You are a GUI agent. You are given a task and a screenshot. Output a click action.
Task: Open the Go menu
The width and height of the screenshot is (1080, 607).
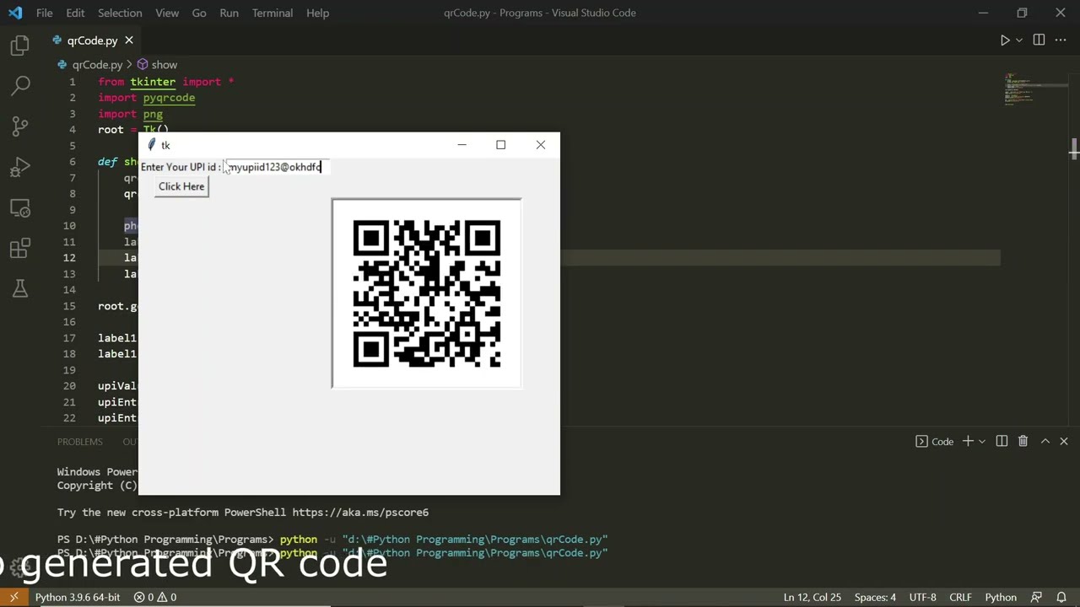(x=199, y=13)
